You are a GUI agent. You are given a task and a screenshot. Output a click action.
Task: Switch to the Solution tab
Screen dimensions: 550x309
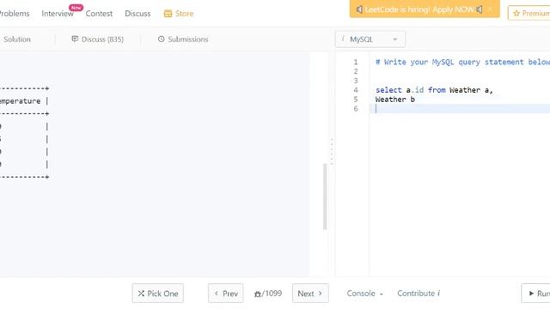[x=17, y=39]
